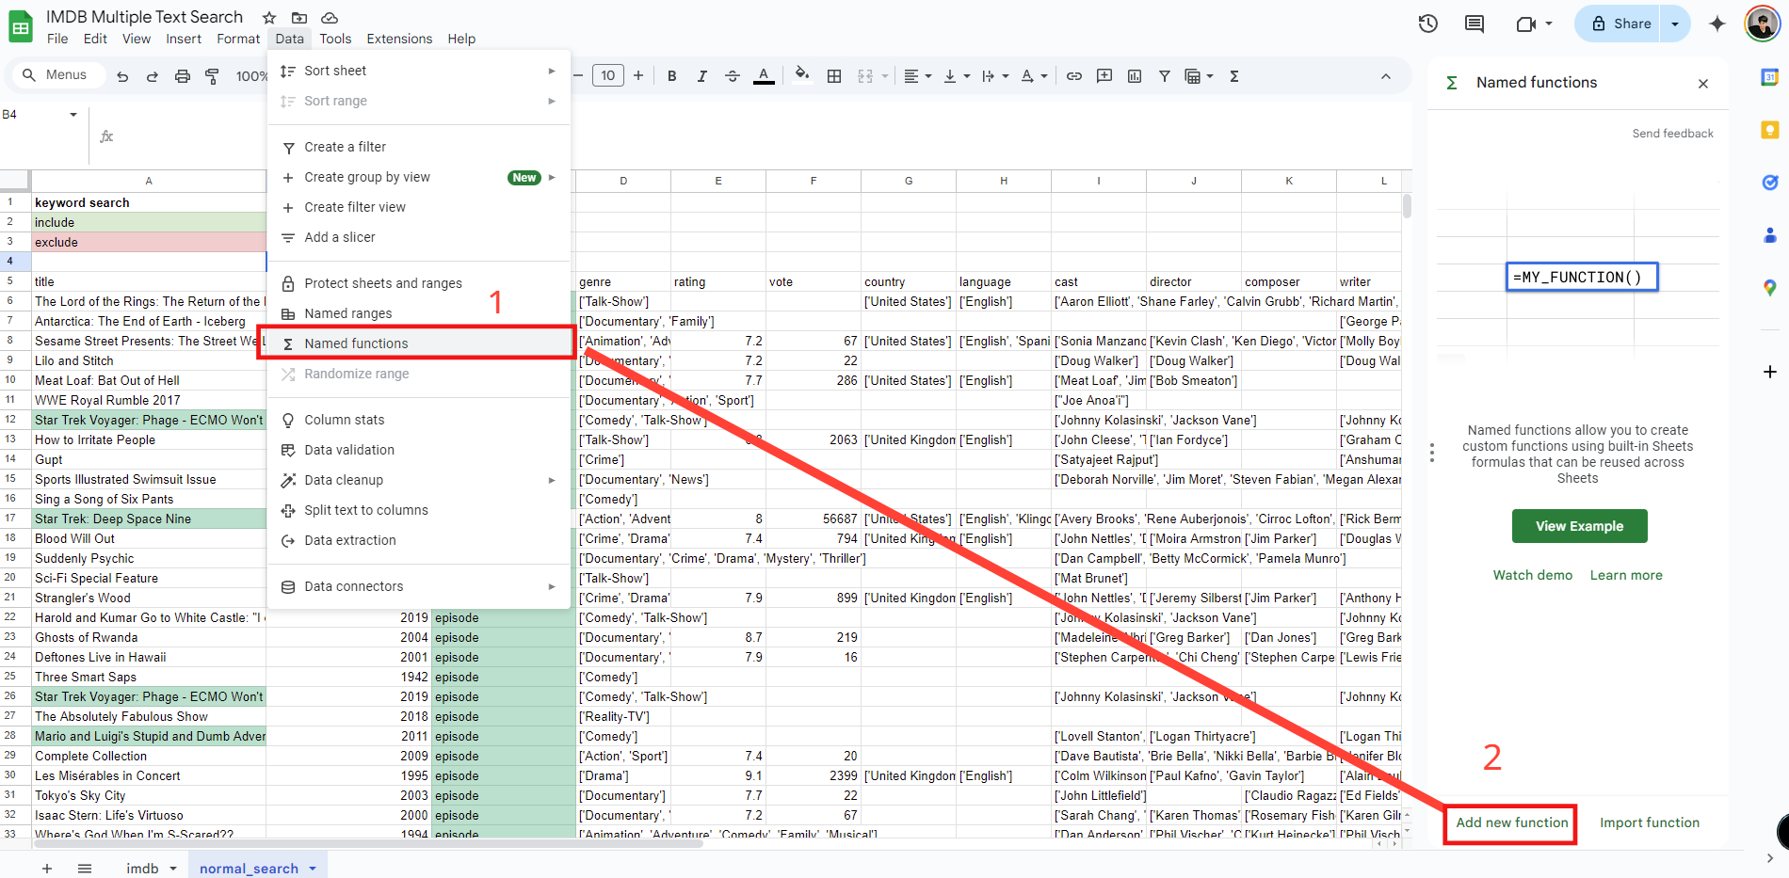The height and width of the screenshot is (878, 1789).
Task: Select Split text to columns
Action: click(x=419, y=510)
